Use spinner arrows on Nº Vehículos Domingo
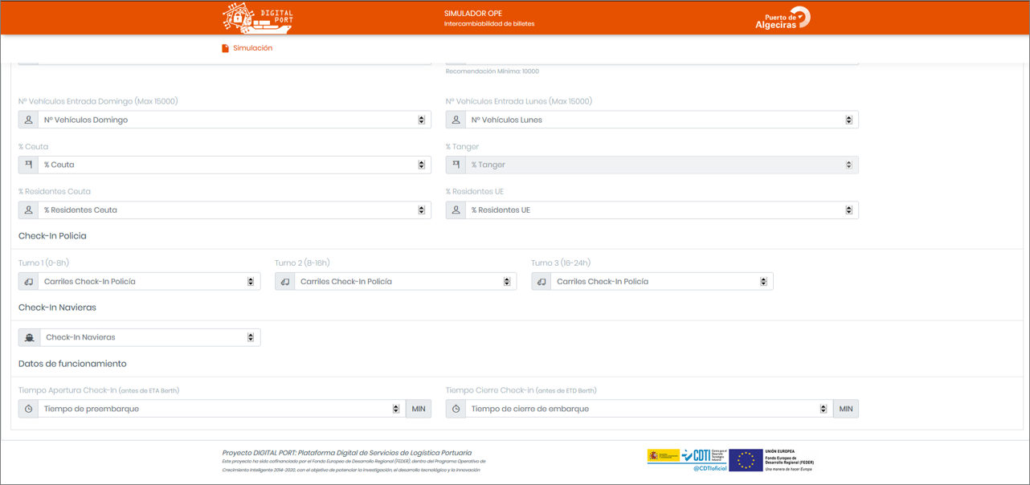This screenshot has width=1030, height=485. coord(421,120)
